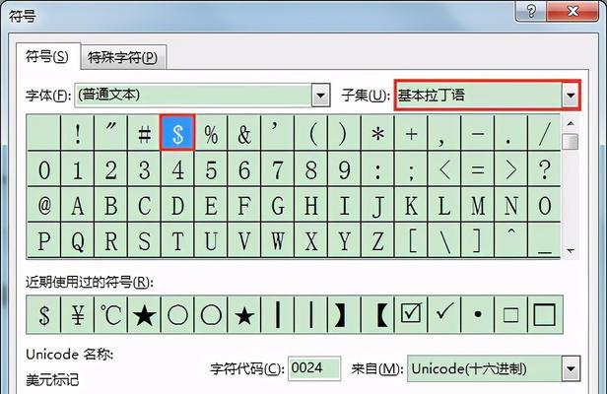
Task: Select the at sign (@) symbol
Action: 44,205
